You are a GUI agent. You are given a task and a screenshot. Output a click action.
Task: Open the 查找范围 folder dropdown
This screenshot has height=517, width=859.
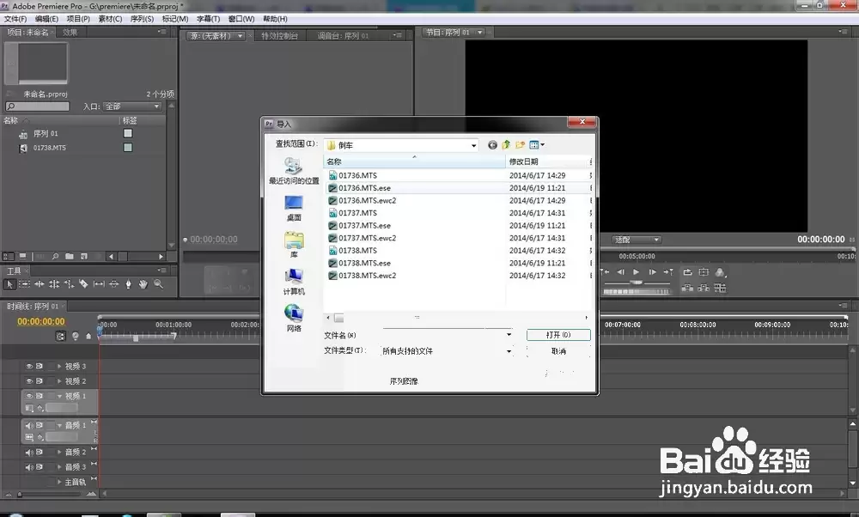click(401, 145)
